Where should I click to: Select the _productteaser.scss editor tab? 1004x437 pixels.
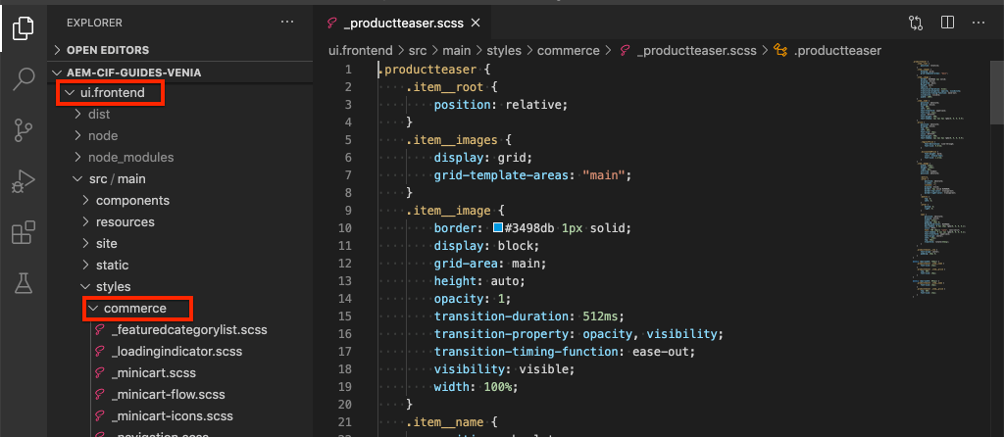tap(403, 24)
